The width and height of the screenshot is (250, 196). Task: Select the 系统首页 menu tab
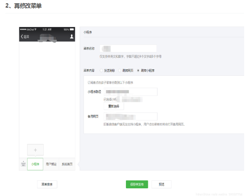pyautogui.click(x=67, y=164)
